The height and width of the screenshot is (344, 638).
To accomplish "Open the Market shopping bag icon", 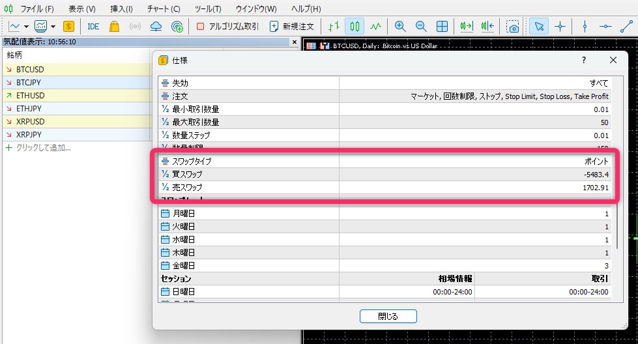I will 114,27.
